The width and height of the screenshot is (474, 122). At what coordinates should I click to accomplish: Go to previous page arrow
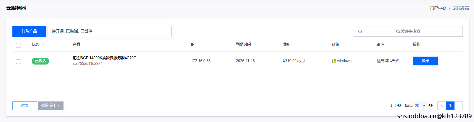[442, 106]
